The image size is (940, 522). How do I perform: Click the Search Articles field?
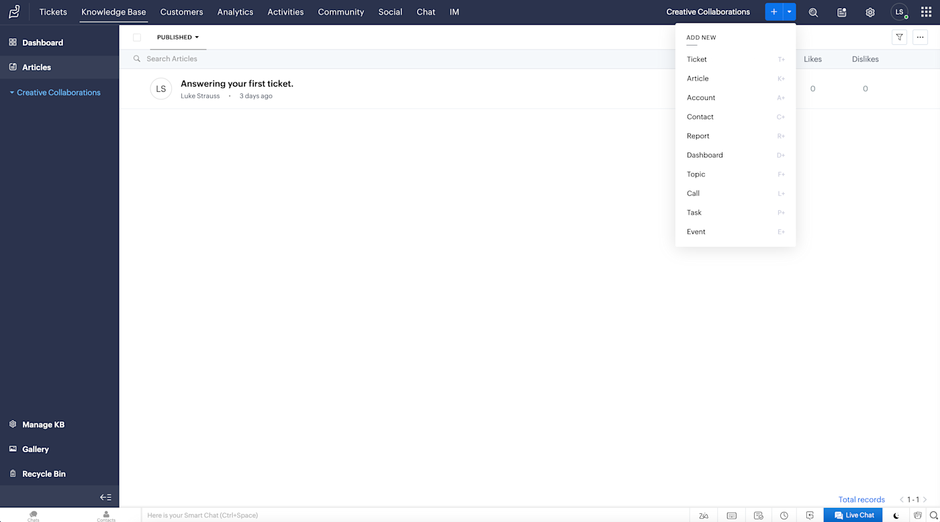(x=396, y=59)
